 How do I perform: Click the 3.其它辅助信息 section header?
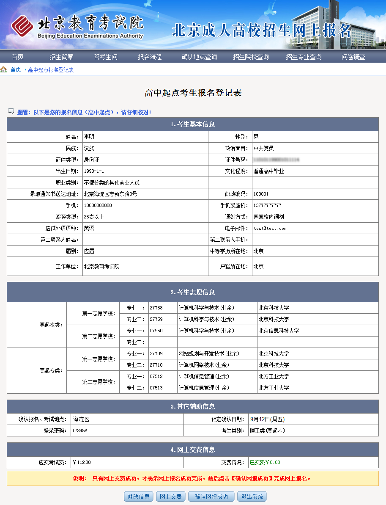pyautogui.click(x=193, y=407)
